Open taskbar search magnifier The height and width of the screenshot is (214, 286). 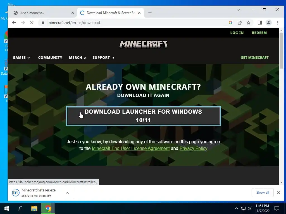tap(20, 208)
